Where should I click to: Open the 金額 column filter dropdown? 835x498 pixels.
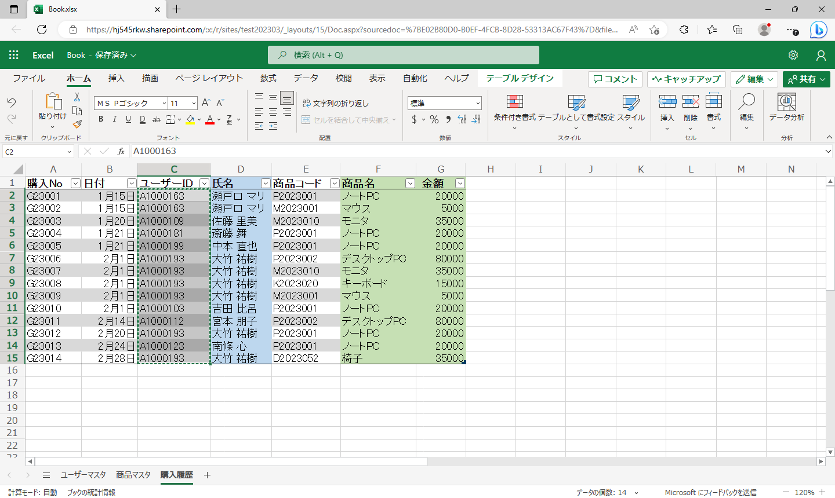[460, 183]
